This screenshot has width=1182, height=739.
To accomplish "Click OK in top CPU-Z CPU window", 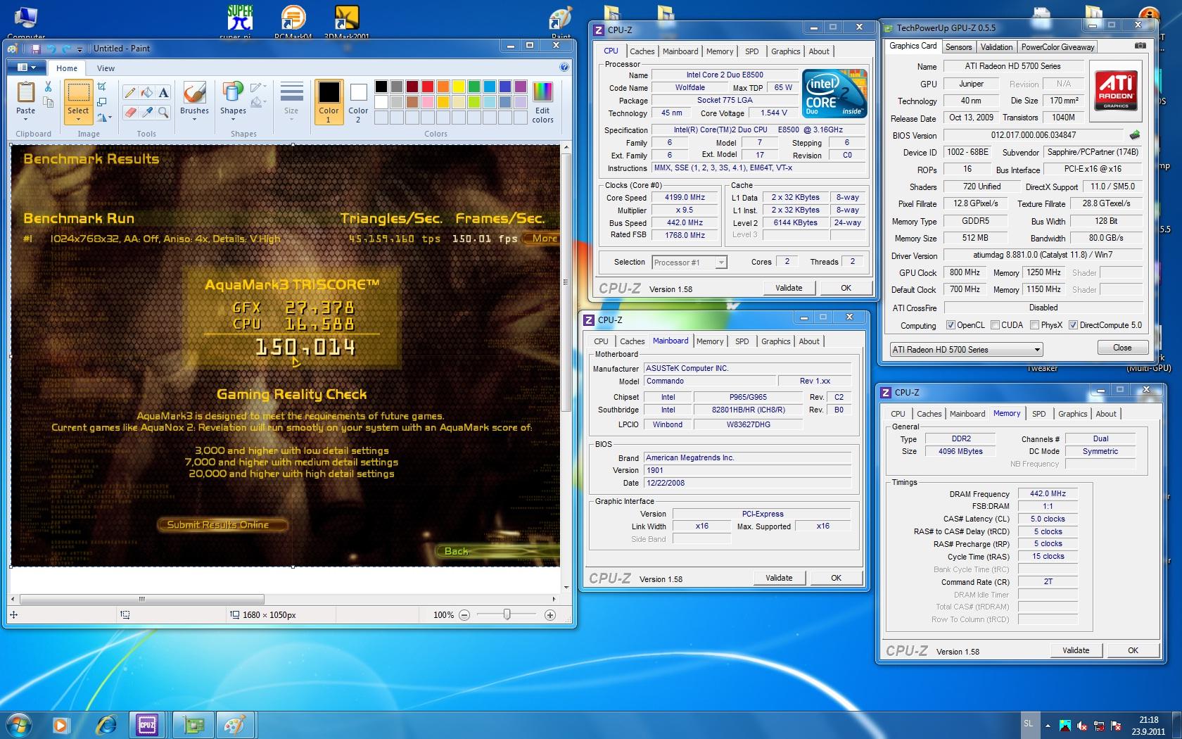I will 846,288.
